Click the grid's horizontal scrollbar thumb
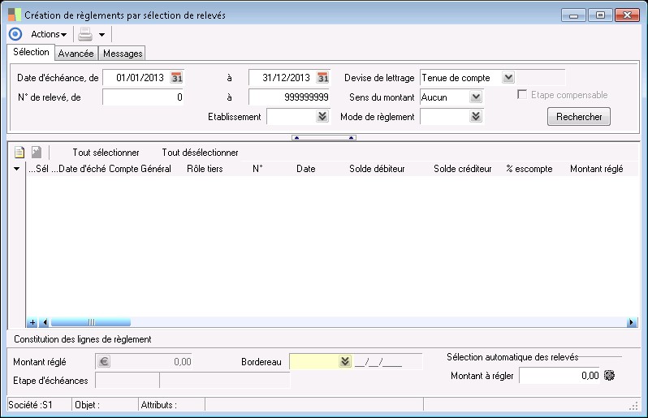This screenshot has height=418, width=648. [x=91, y=322]
